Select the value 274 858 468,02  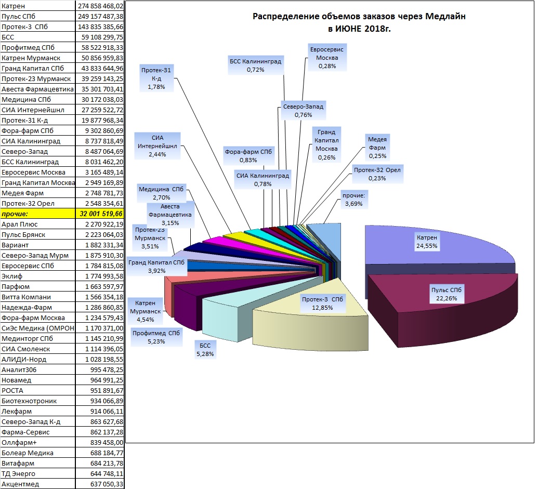100,6
